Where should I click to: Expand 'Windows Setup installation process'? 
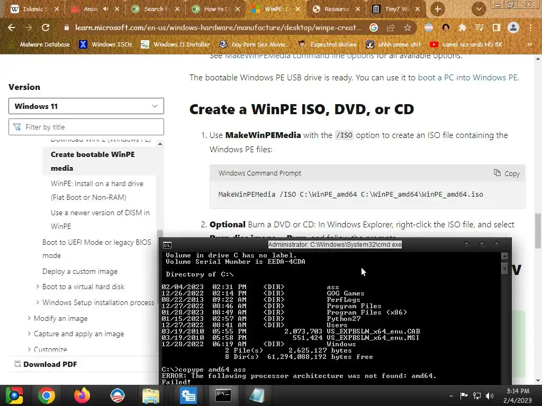[x=38, y=302]
